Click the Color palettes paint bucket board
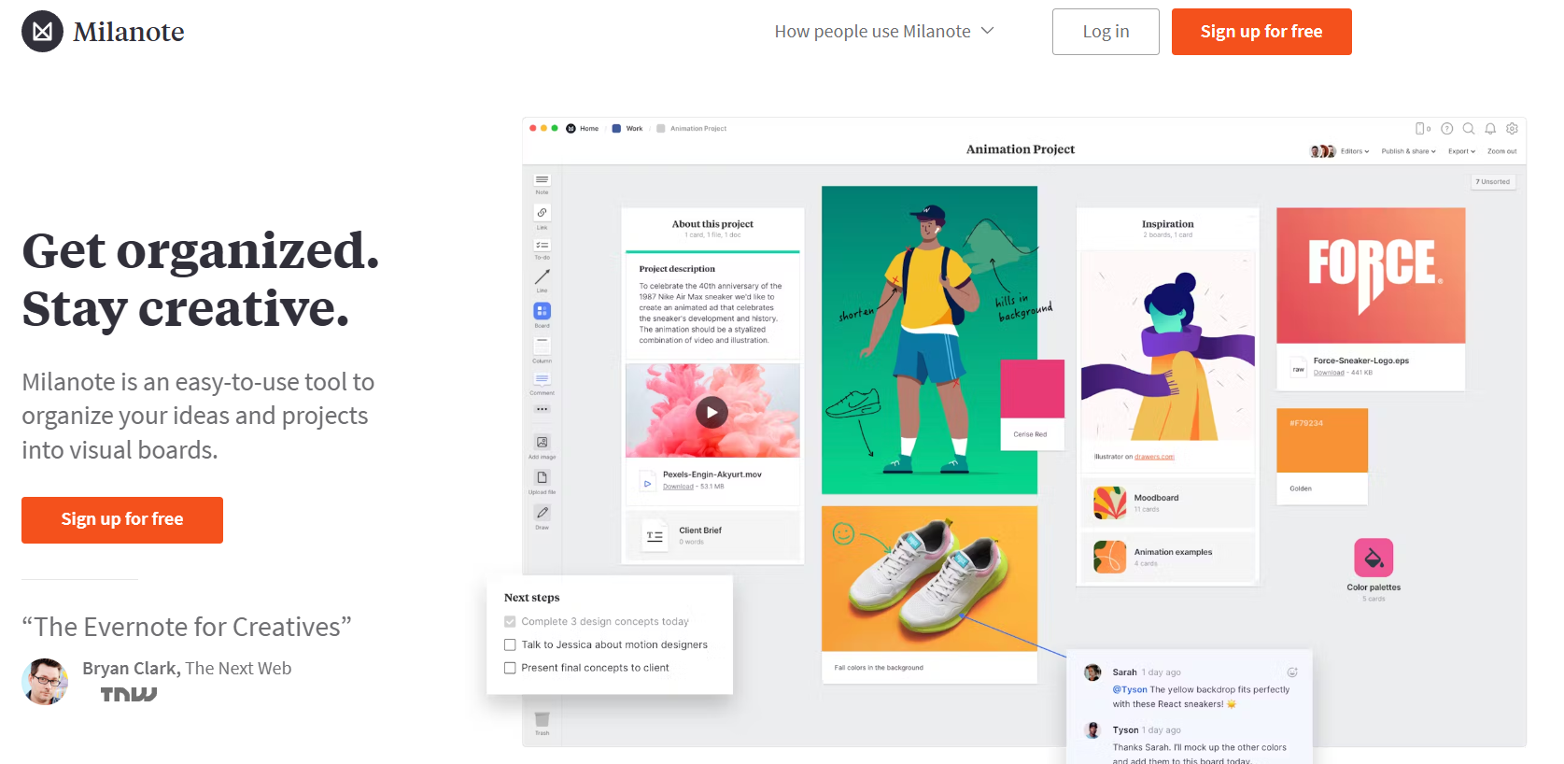Viewport: 1564px width, 764px height. point(1374,558)
